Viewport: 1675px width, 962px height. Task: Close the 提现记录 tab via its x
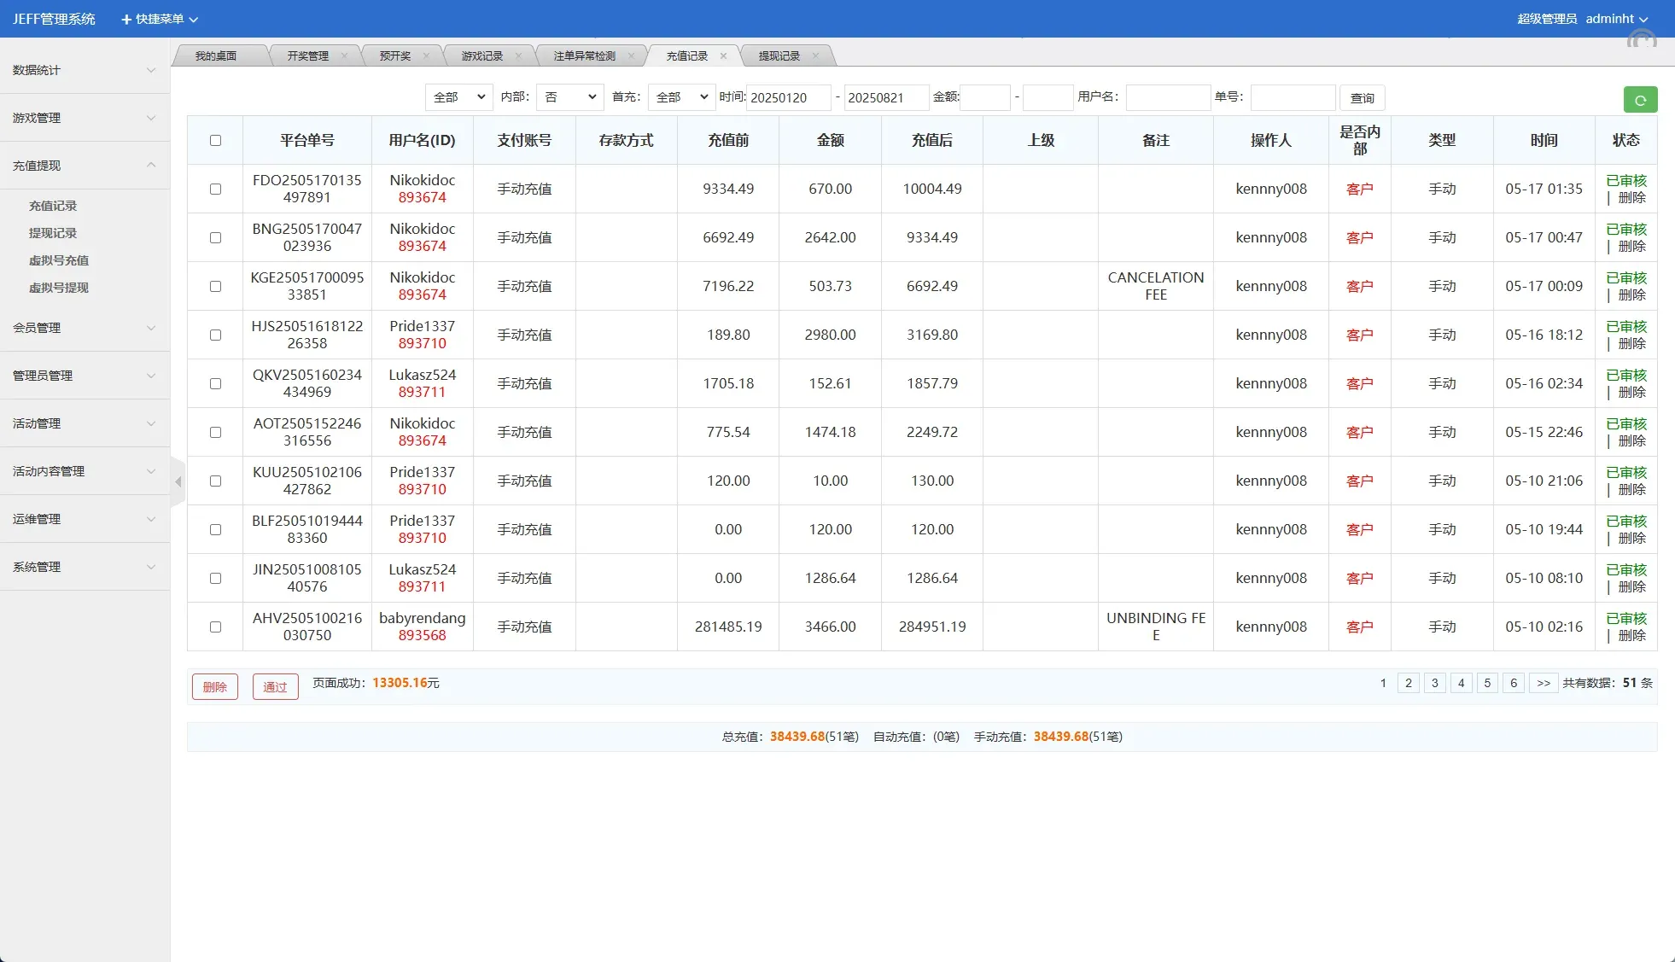[x=815, y=56]
